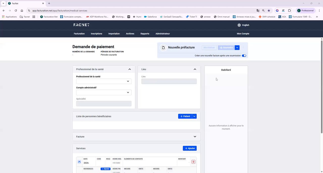Click the browser address bar URL
The image size is (323, 173).
click(x=60, y=11)
